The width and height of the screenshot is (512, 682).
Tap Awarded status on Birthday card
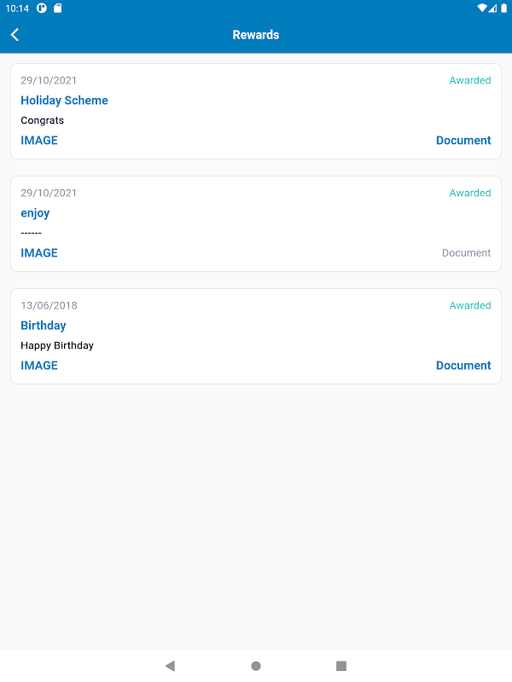[470, 306]
